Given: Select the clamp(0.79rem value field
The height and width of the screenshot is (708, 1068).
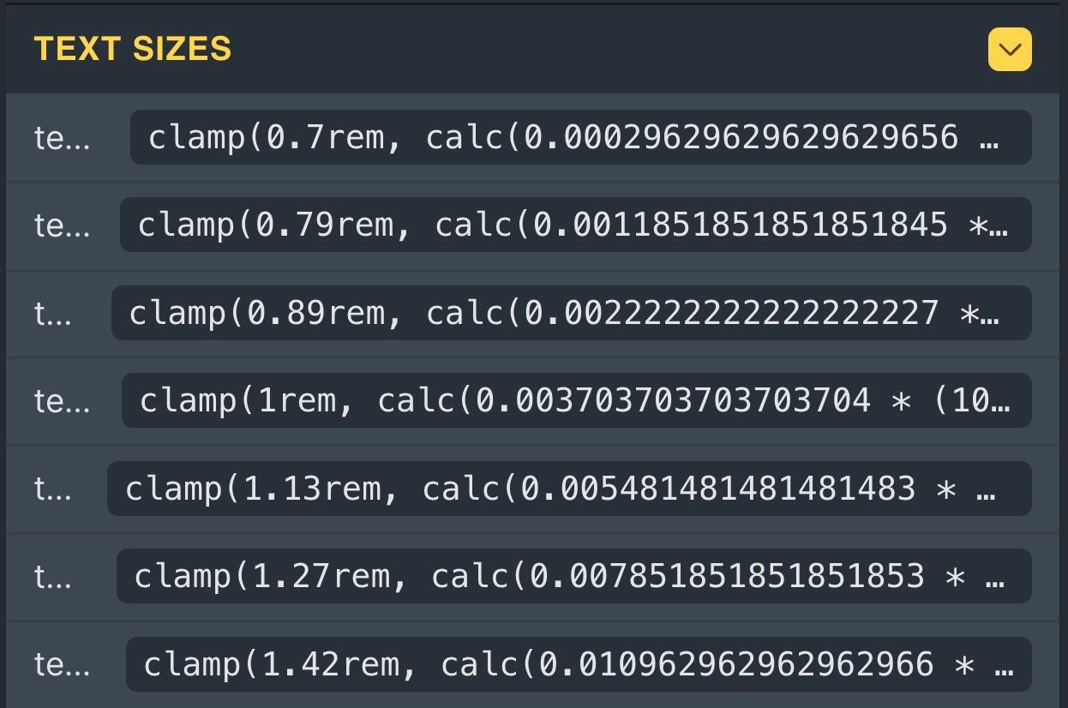Looking at the screenshot, I should [x=574, y=225].
